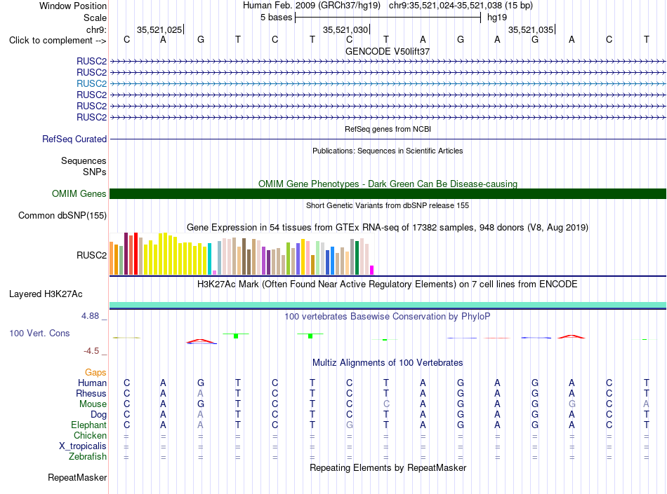
Task: Click the magenta bar in GTEx expression chart
Action: tap(372, 270)
